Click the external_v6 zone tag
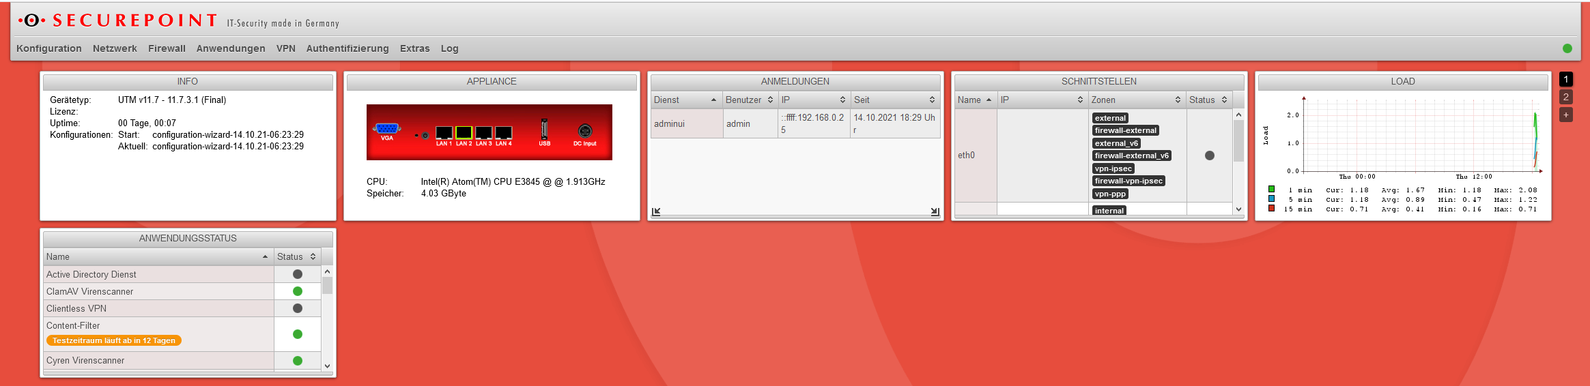 tap(1116, 143)
